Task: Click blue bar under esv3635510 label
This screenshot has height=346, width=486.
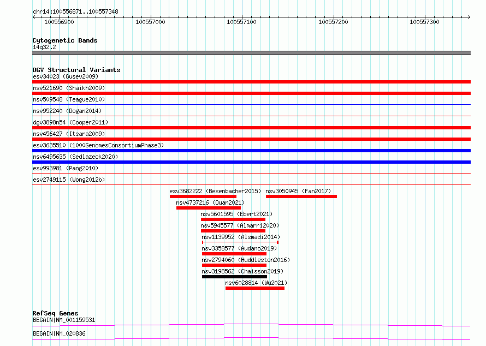Action: point(251,151)
